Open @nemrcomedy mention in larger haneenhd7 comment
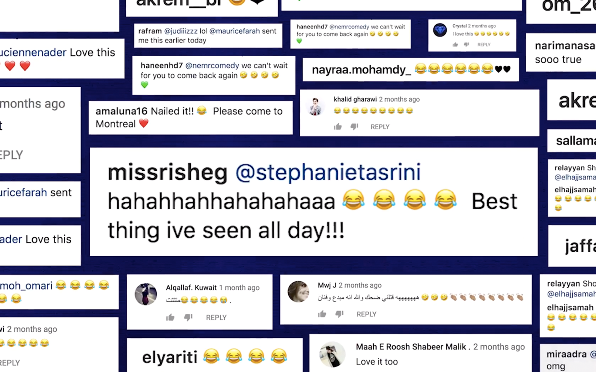The height and width of the screenshot is (372, 596). coord(212,66)
